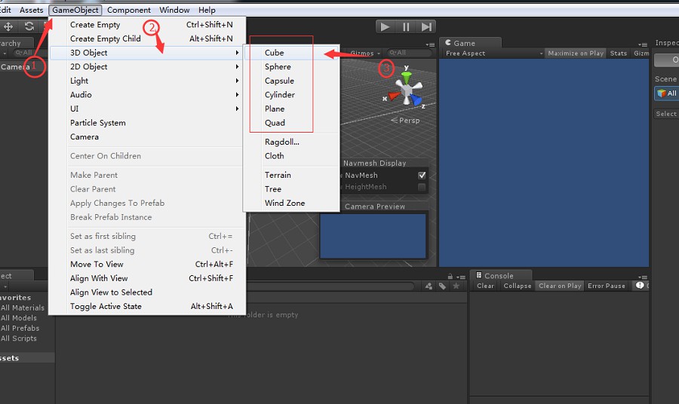Screen dimensions: 679x404
Task: Toggle the NavMesh display checkbox
Action: [422, 175]
